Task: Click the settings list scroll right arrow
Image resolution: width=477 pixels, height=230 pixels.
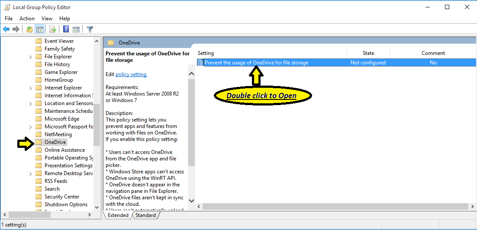Action: (x=472, y=207)
